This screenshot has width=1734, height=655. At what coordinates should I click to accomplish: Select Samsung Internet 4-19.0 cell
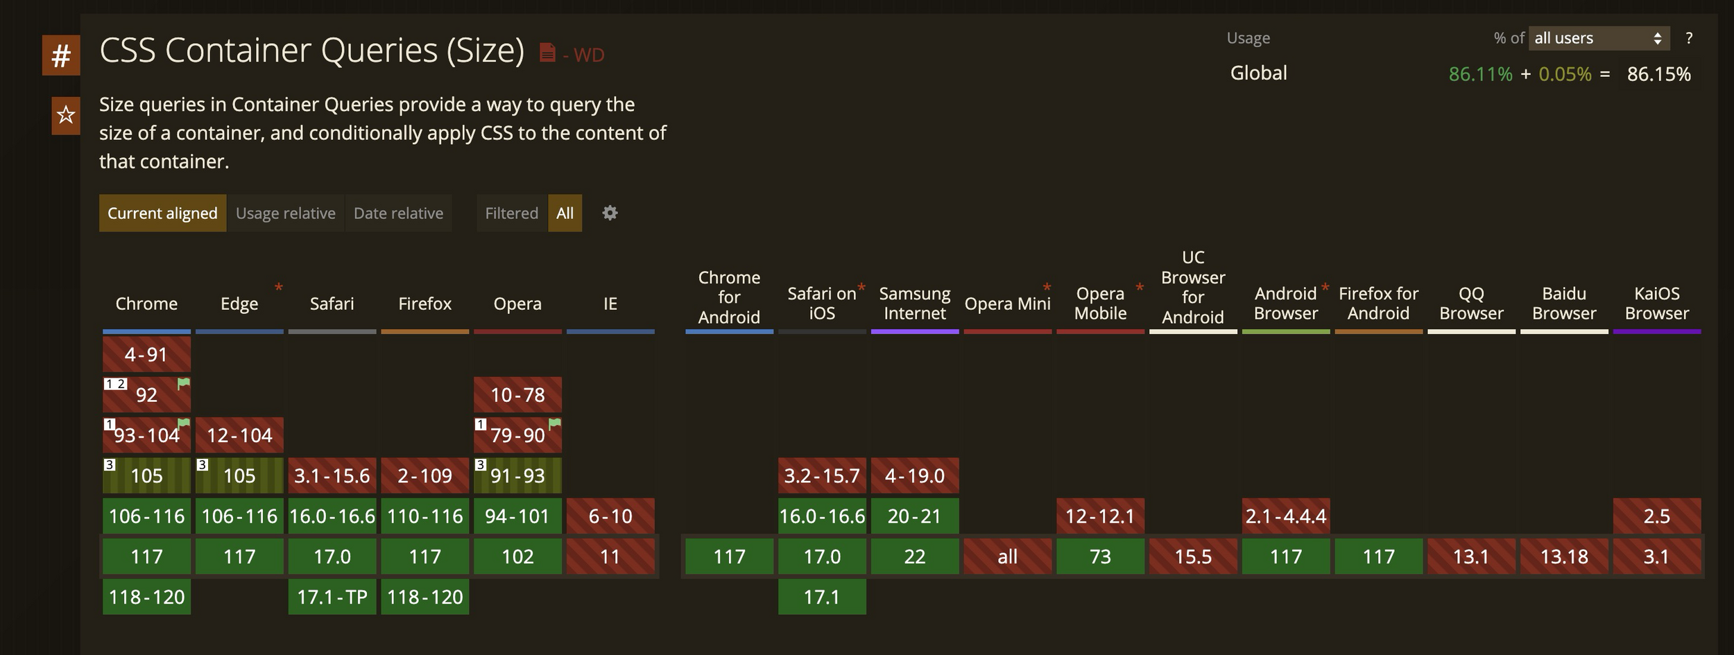pos(915,475)
